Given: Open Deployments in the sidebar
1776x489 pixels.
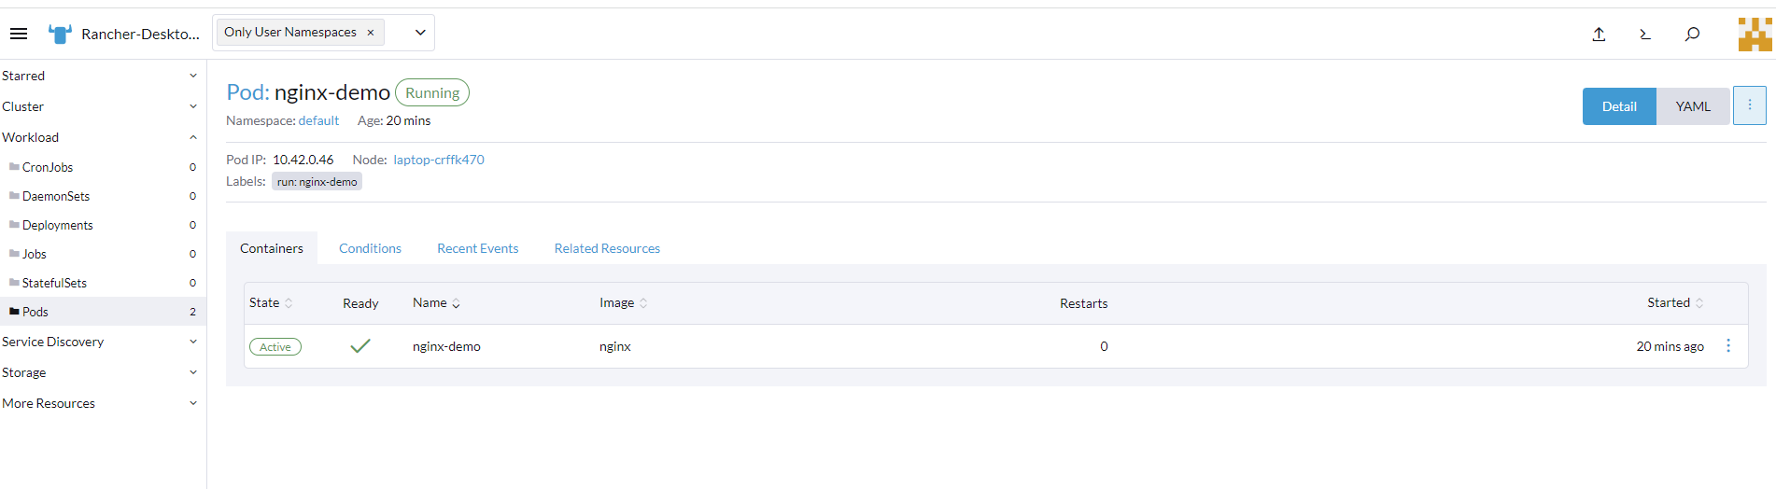Looking at the screenshot, I should 58,225.
